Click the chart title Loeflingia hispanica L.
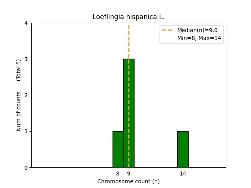The height and width of the screenshot is (188, 251). [128, 17]
